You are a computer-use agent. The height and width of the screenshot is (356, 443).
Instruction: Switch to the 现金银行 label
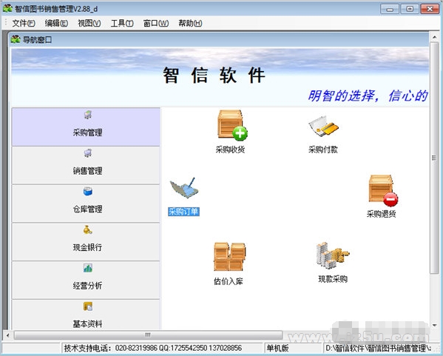[x=87, y=247]
